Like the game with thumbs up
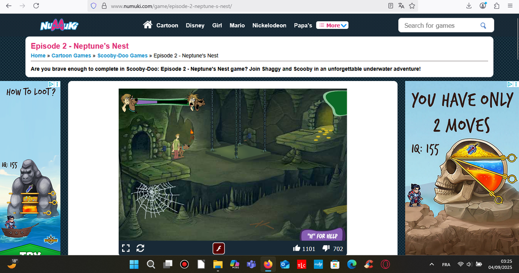 coord(296,248)
